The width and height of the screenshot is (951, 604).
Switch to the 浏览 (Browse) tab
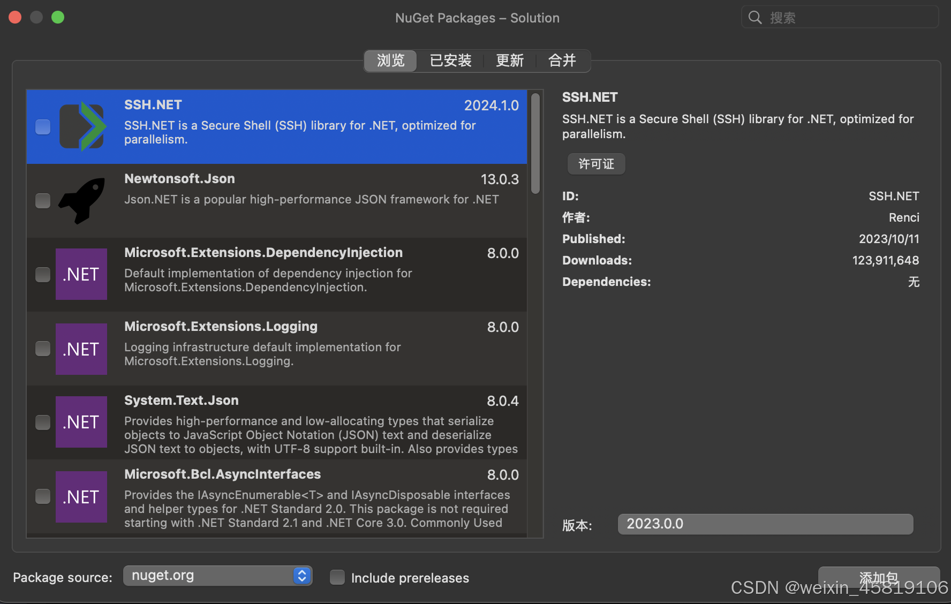point(390,61)
